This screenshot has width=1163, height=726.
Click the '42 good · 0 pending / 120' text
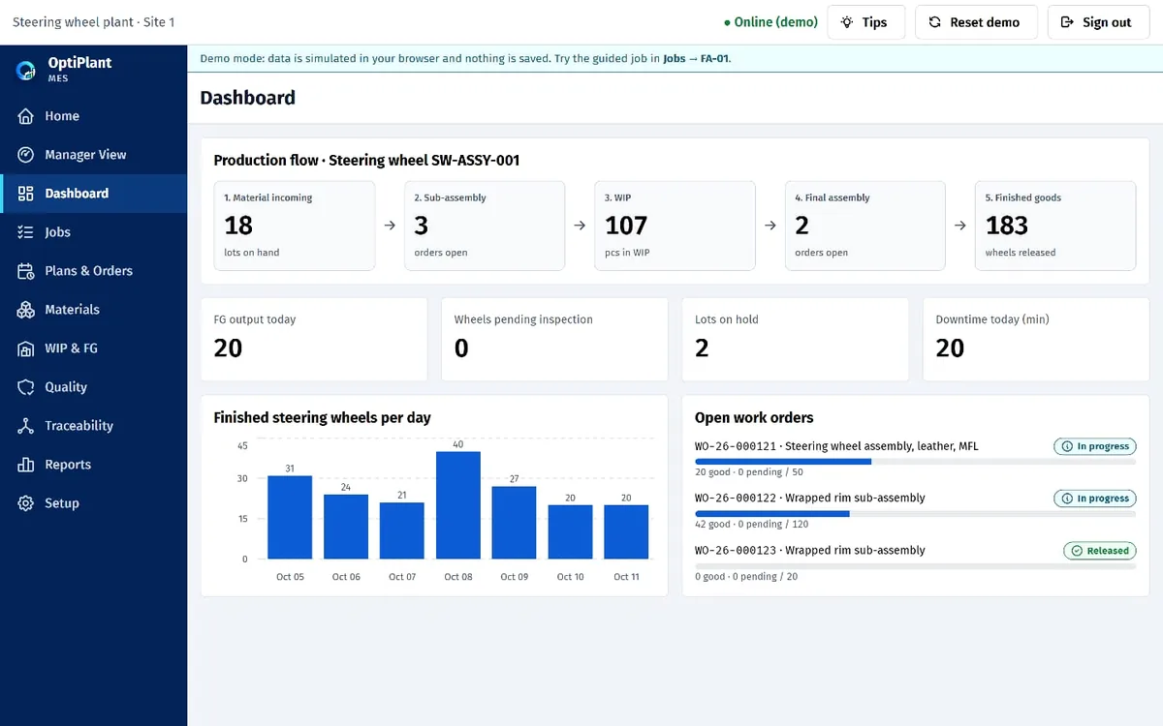tap(752, 524)
